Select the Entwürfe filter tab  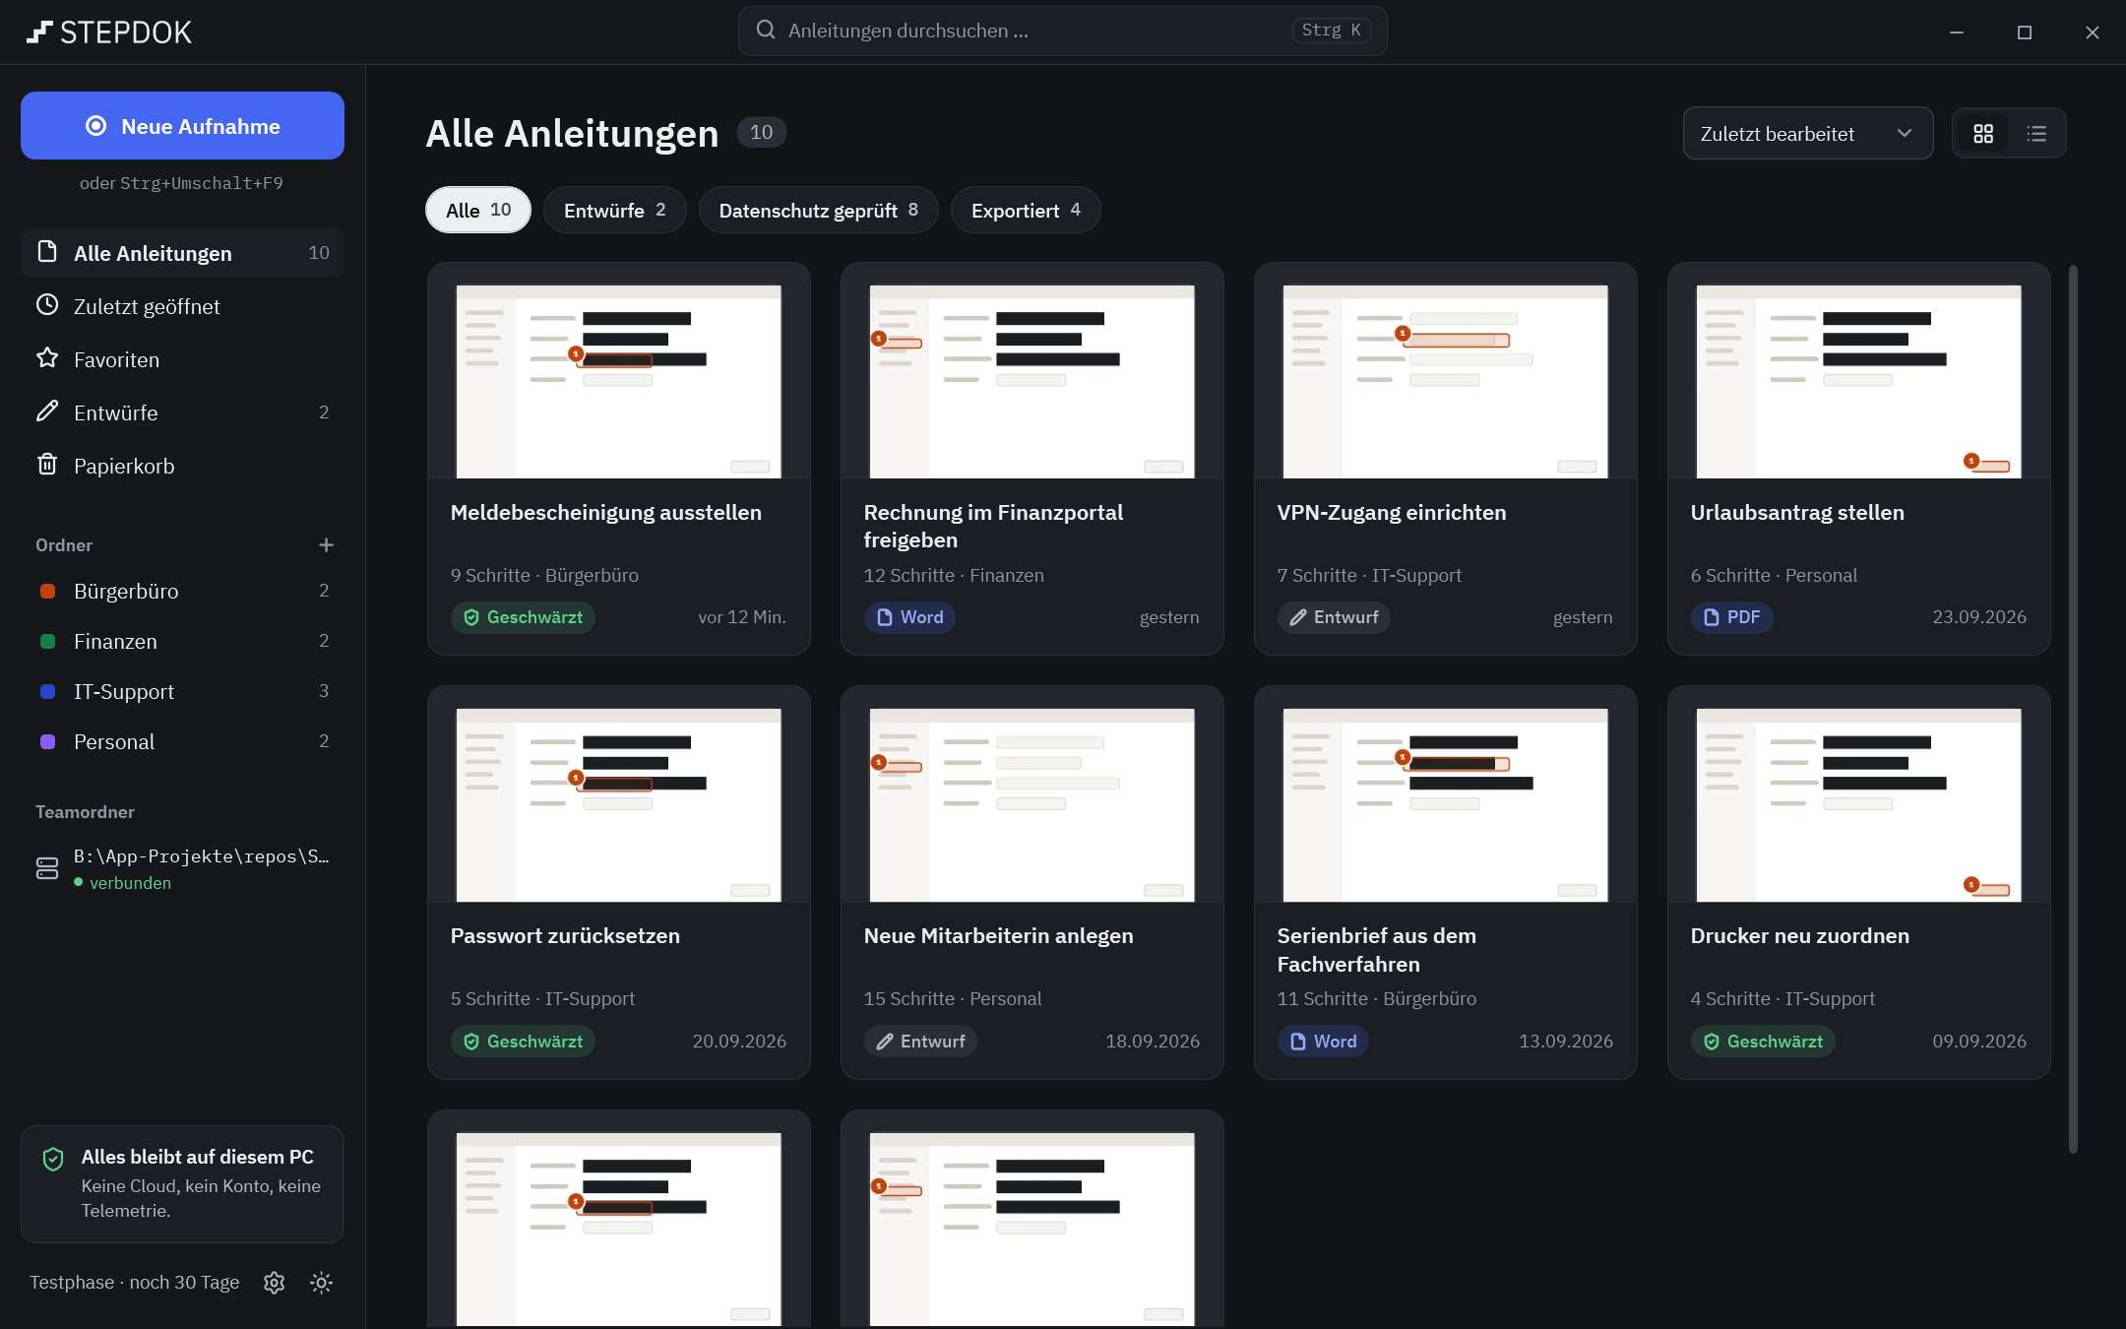615,210
